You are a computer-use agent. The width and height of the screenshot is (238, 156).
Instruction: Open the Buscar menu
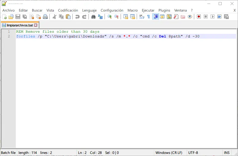coord(37,10)
